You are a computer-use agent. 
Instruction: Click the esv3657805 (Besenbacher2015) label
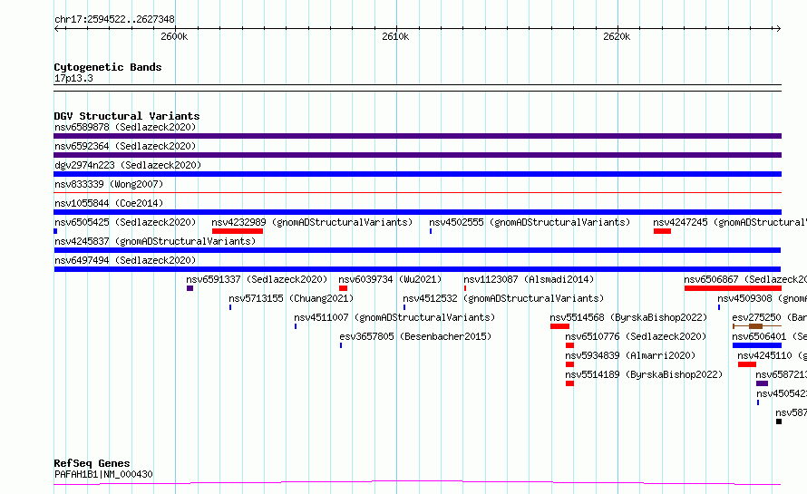point(415,336)
